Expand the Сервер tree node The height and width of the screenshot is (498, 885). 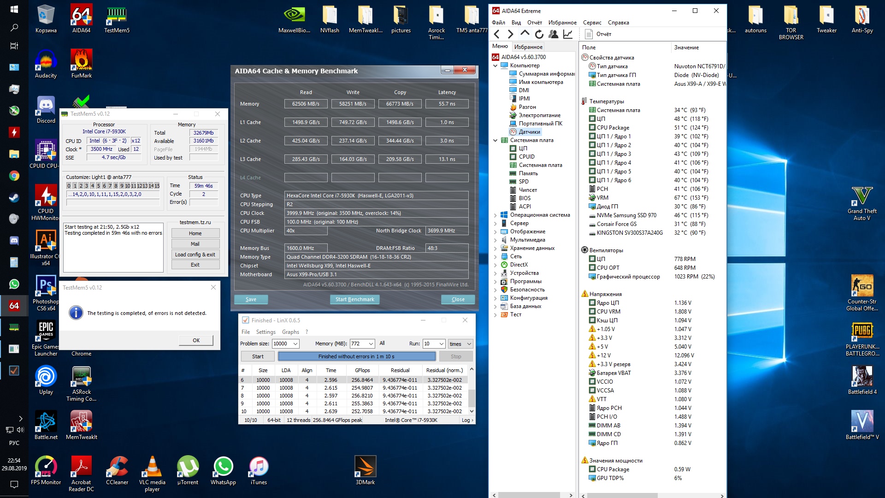[496, 223]
